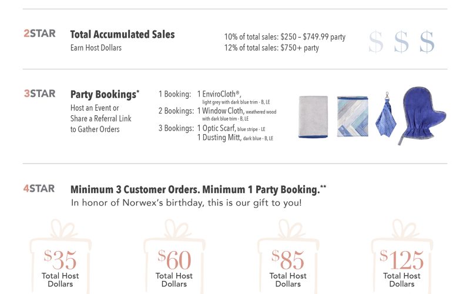Click the $60 Total Host Dollars gift
The image size is (470, 294).
click(x=174, y=259)
